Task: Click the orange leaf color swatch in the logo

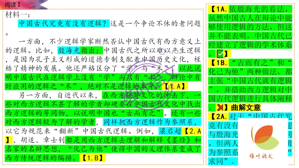Action: pyautogui.click(x=264, y=132)
